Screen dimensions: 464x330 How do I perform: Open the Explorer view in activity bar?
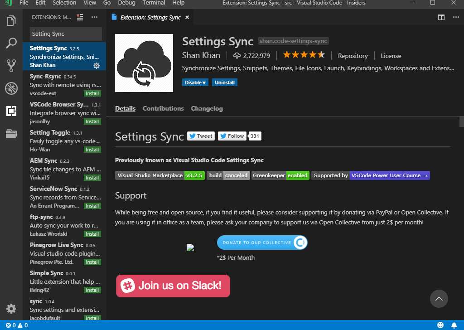click(x=11, y=21)
